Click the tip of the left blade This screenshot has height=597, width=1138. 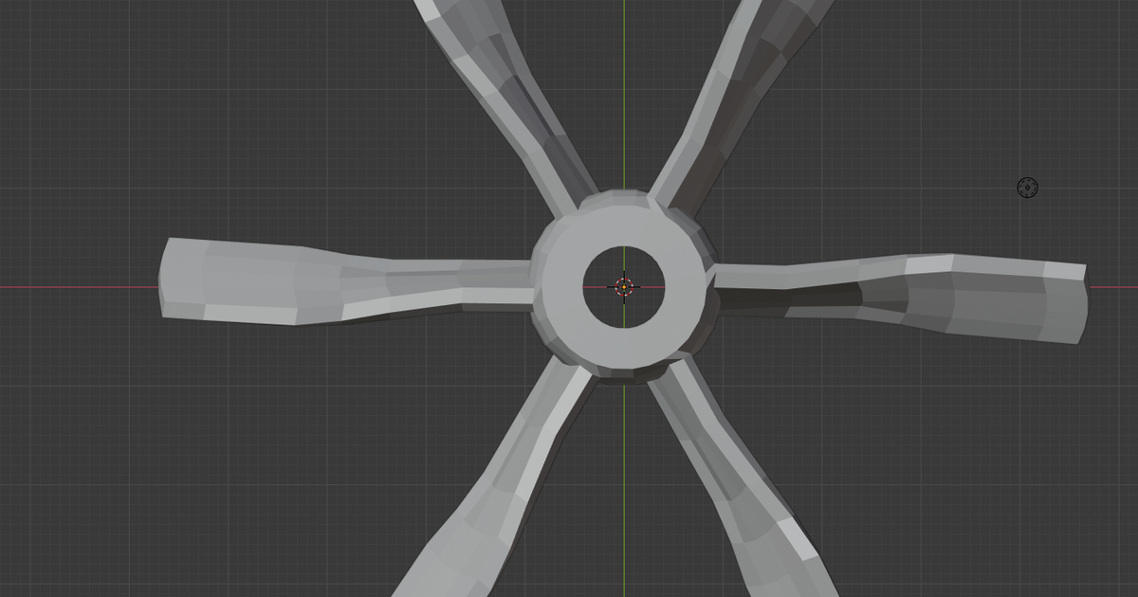pos(171,280)
